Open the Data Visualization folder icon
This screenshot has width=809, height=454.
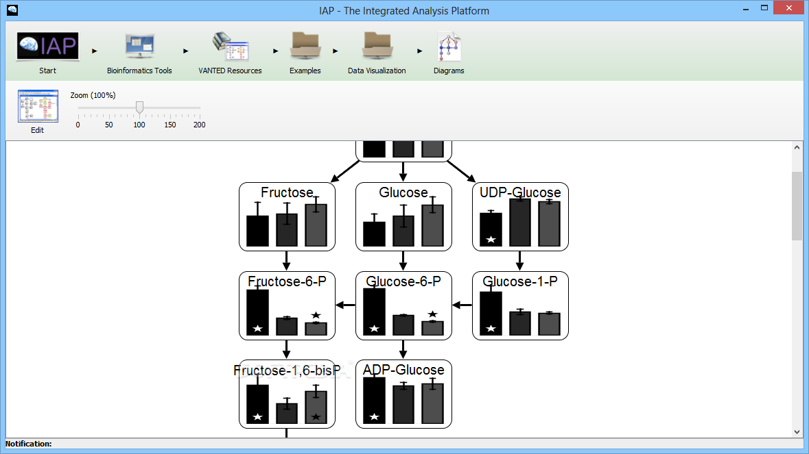pos(377,46)
